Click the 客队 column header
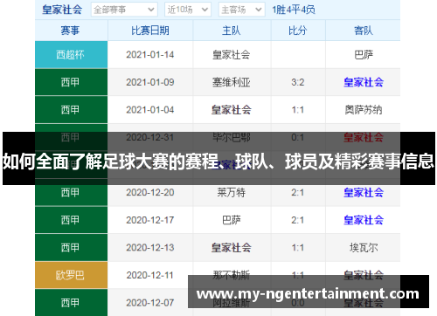 click(364, 31)
